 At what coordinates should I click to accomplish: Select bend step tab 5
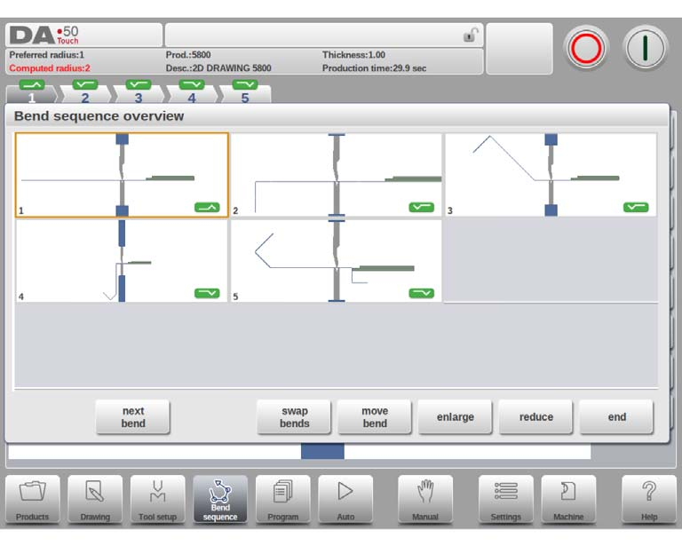pos(245,96)
